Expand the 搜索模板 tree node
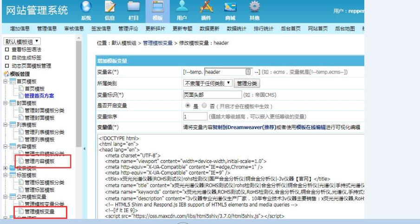 pyautogui.click(x=6, y=168)
